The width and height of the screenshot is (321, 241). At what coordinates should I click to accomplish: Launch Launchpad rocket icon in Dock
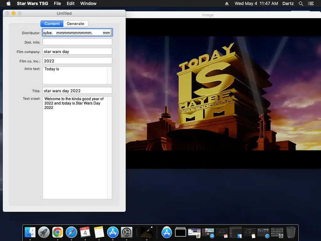pos(44,232)
